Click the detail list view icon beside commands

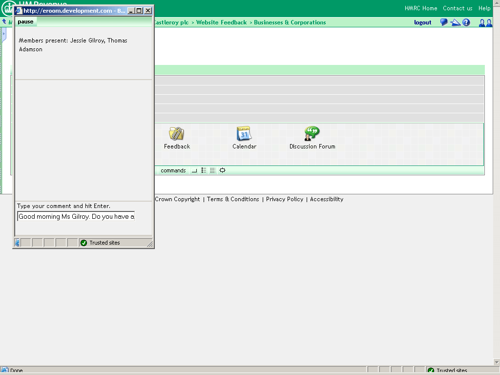pyautogui.click(x=212, y=170)
